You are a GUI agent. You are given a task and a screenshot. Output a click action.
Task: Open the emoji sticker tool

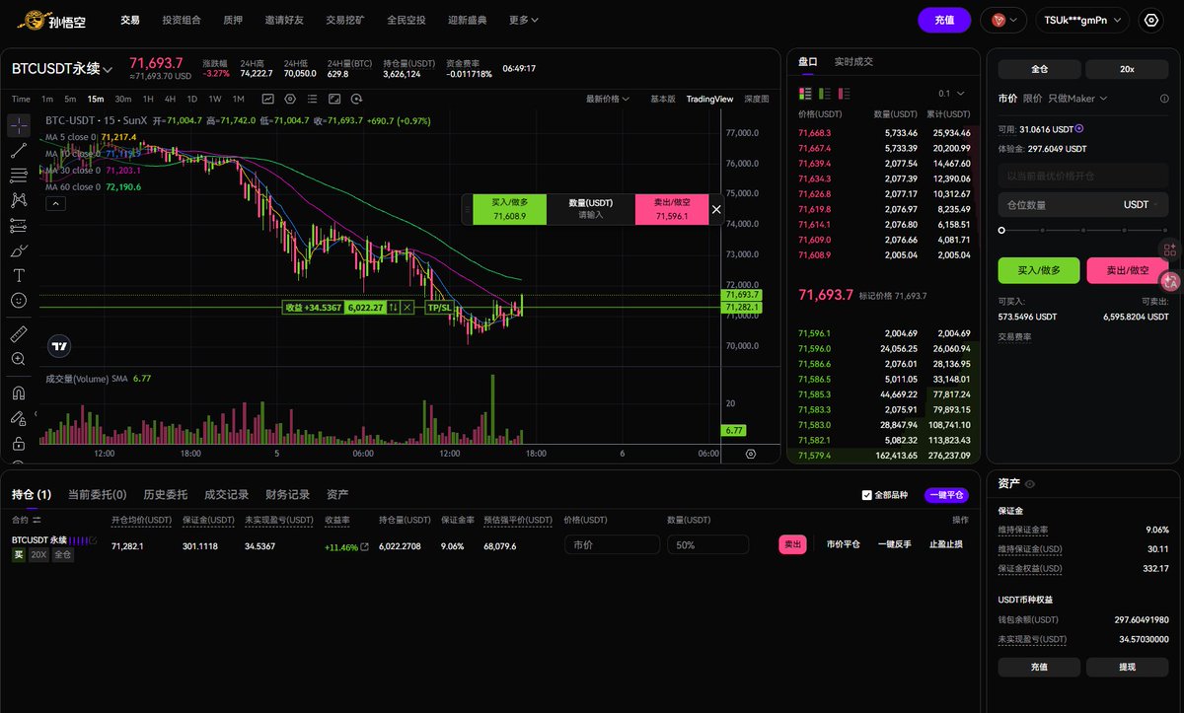[x=19, y=300]
